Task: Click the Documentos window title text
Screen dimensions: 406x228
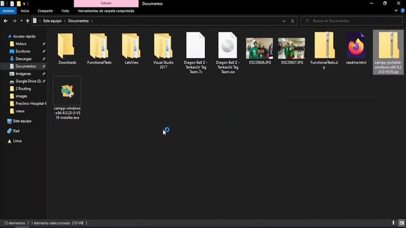Action: click(x=152, y=4)
